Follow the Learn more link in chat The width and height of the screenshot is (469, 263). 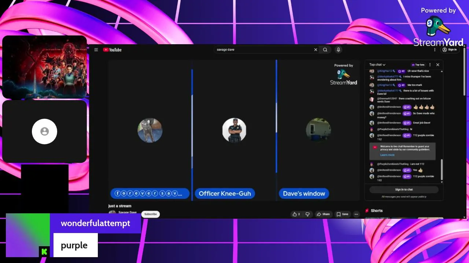click(x=387, y=155)
